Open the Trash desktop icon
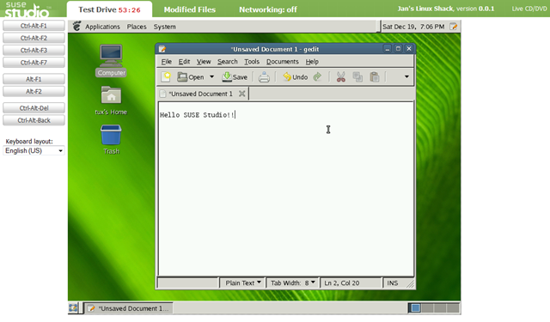 coord(111,139)
